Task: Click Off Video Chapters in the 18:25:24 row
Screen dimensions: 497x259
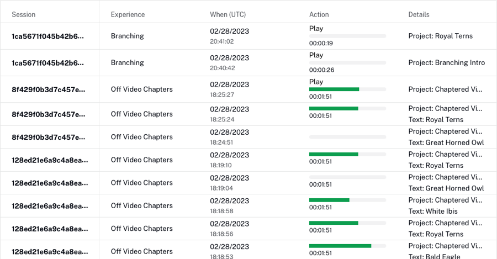Action: (141, 114)
